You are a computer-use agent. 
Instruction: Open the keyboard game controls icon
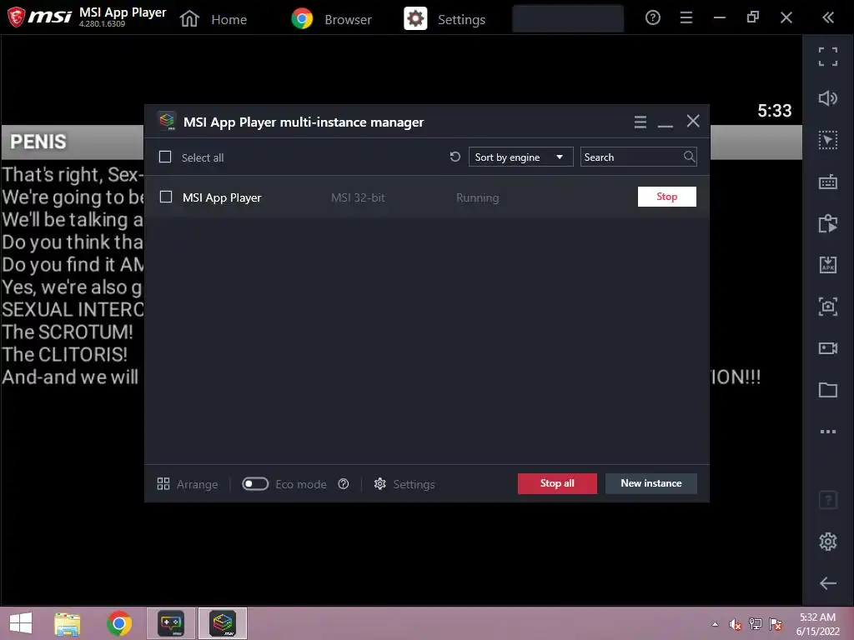[828, 182]
